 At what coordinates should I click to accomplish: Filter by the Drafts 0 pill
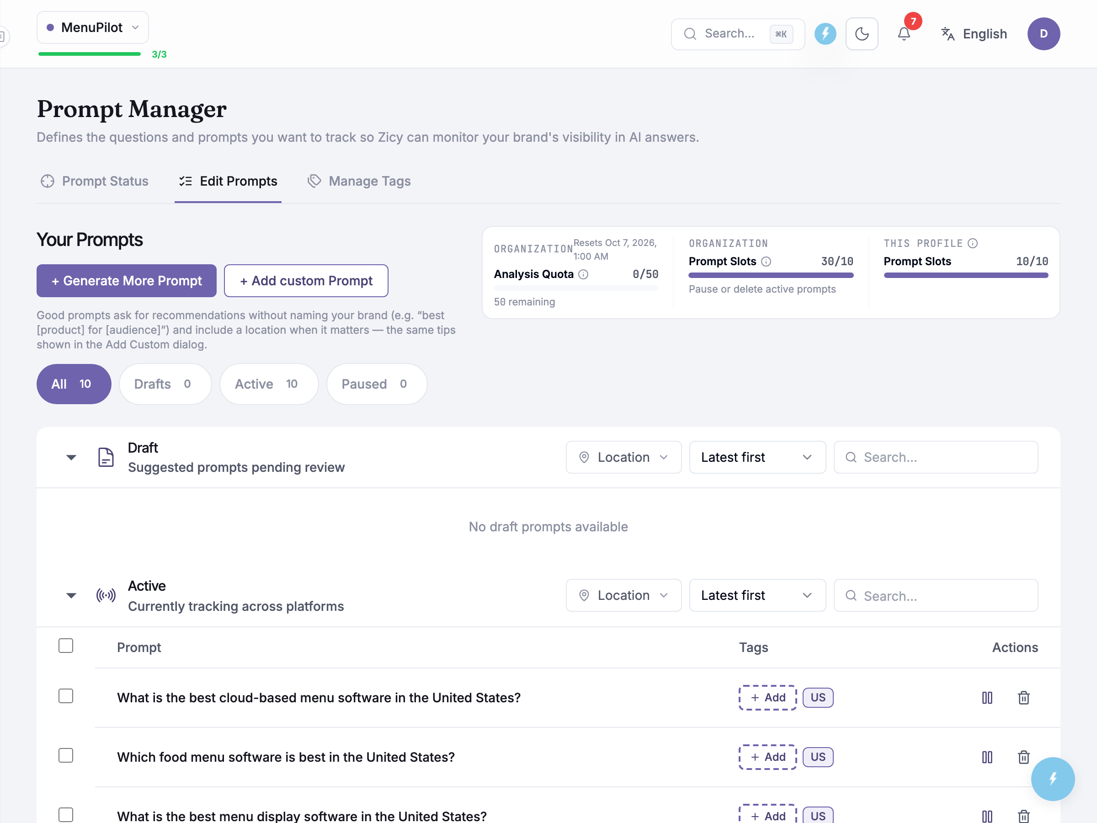[165, 384]
